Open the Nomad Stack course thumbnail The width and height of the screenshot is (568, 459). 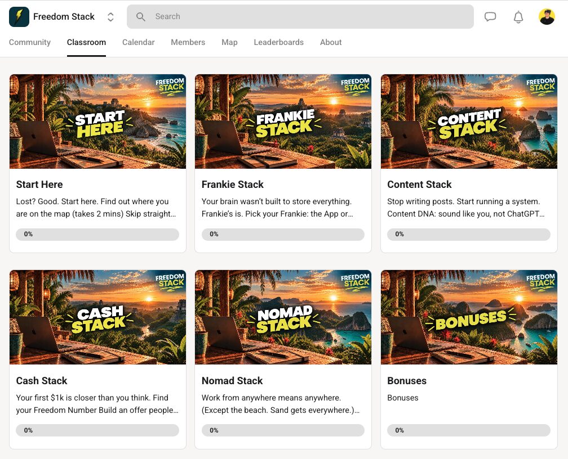click(283, 317)
